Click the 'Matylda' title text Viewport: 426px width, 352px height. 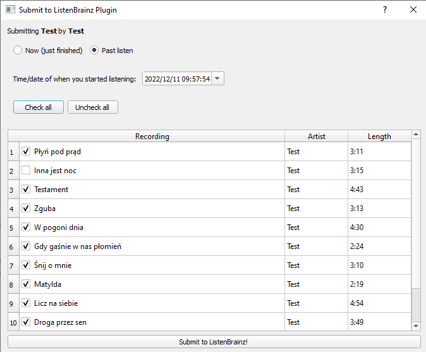47,284
